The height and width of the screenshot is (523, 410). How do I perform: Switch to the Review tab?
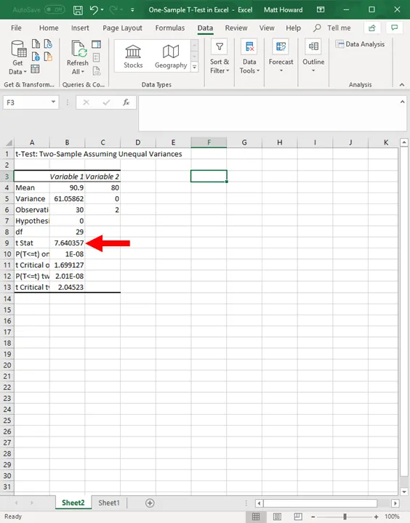point(236,28)
